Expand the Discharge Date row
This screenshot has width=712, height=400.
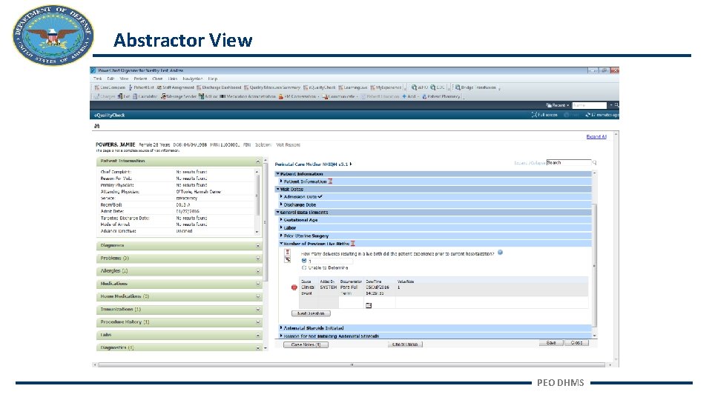pos(281,204)
